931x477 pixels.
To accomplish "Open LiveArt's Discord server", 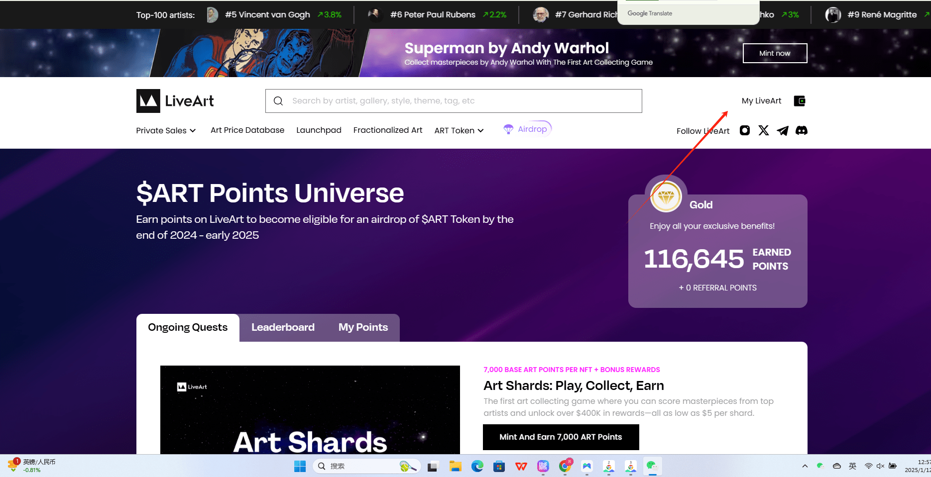I will click(x=802, y=130).
